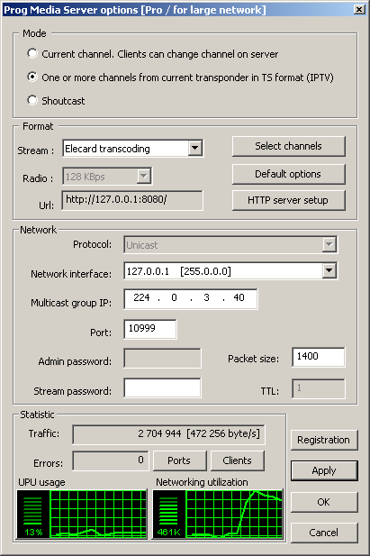The height and width of the screenshot is (556, 370).
Task: Click the Stream password field
Action: 162,387
